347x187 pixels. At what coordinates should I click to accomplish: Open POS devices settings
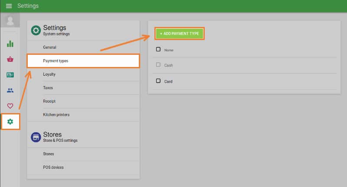pyautogui.click(x=83, y=167)
